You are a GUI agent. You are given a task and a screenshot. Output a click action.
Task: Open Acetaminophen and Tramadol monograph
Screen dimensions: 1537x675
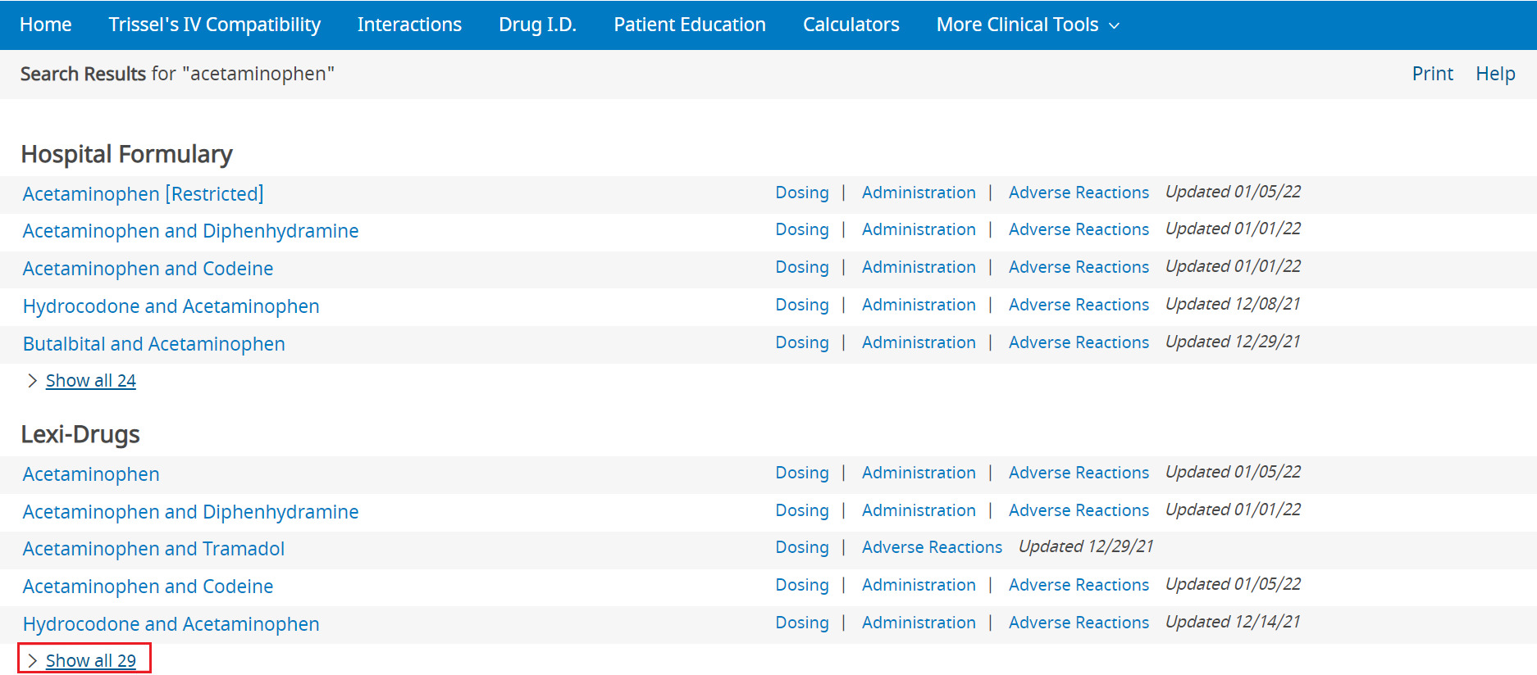pos(153,549)
